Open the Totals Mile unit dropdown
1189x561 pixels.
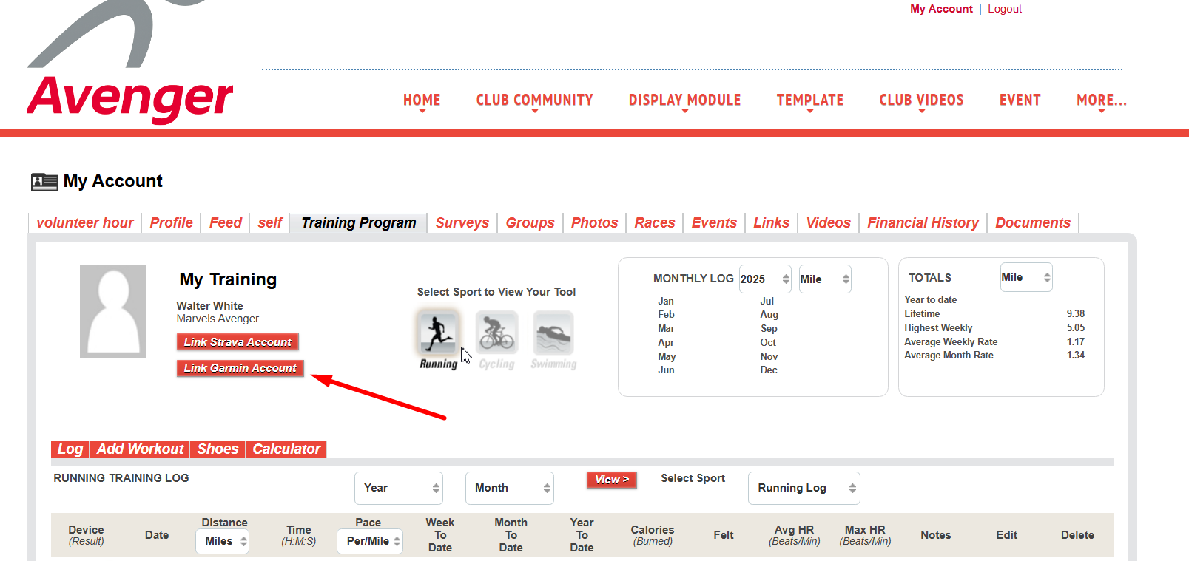point(1025,277)
